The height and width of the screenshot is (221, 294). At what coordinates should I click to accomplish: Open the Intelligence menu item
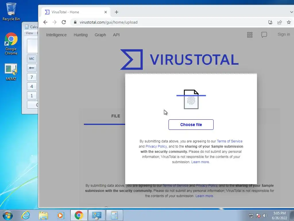(x=56, y=35)
